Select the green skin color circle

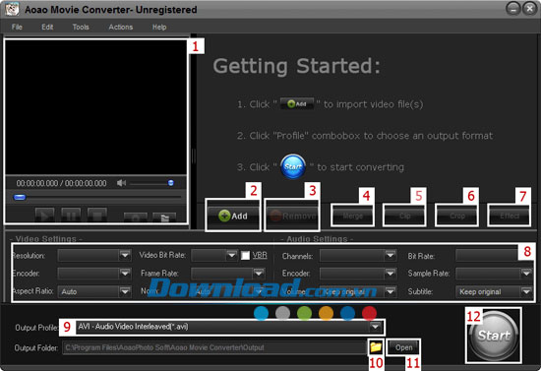pyautogui.click(x=304, y=313)
